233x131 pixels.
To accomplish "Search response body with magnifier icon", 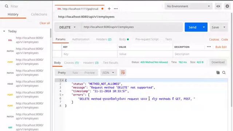I will (224, 72).
